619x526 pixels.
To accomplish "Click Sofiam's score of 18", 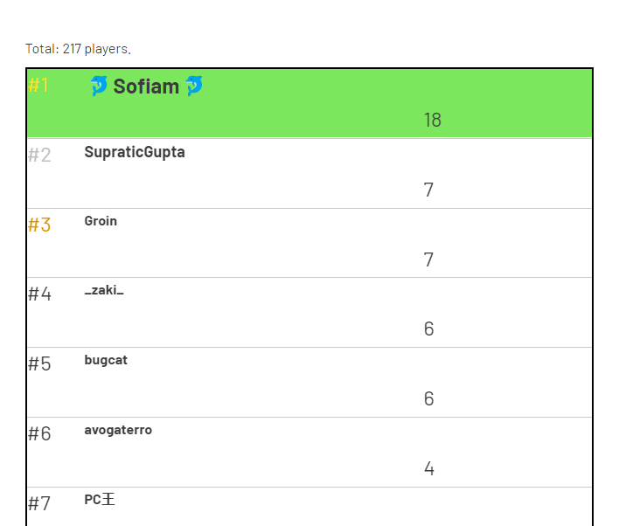I will click(432, 121).
